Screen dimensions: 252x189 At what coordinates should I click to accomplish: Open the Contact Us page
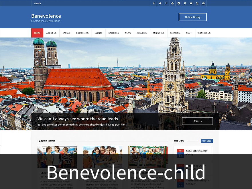tap(204, 33)
